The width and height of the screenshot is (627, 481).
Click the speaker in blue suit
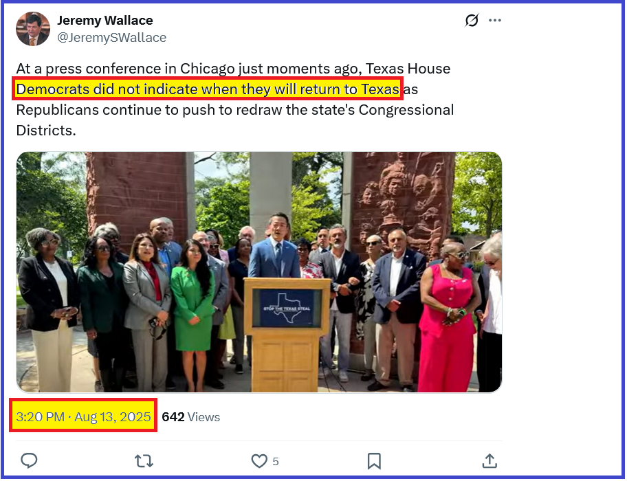tap(274, 247)
